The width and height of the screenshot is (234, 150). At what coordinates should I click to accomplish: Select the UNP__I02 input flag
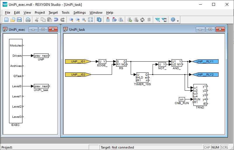click(x=78, y=74)
